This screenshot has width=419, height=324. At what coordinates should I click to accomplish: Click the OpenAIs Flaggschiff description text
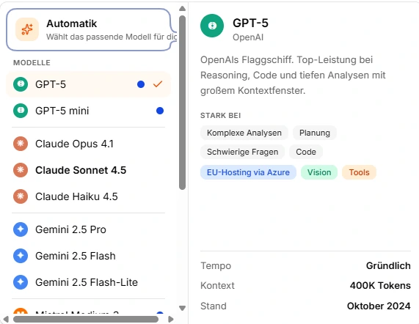[293, 75]
